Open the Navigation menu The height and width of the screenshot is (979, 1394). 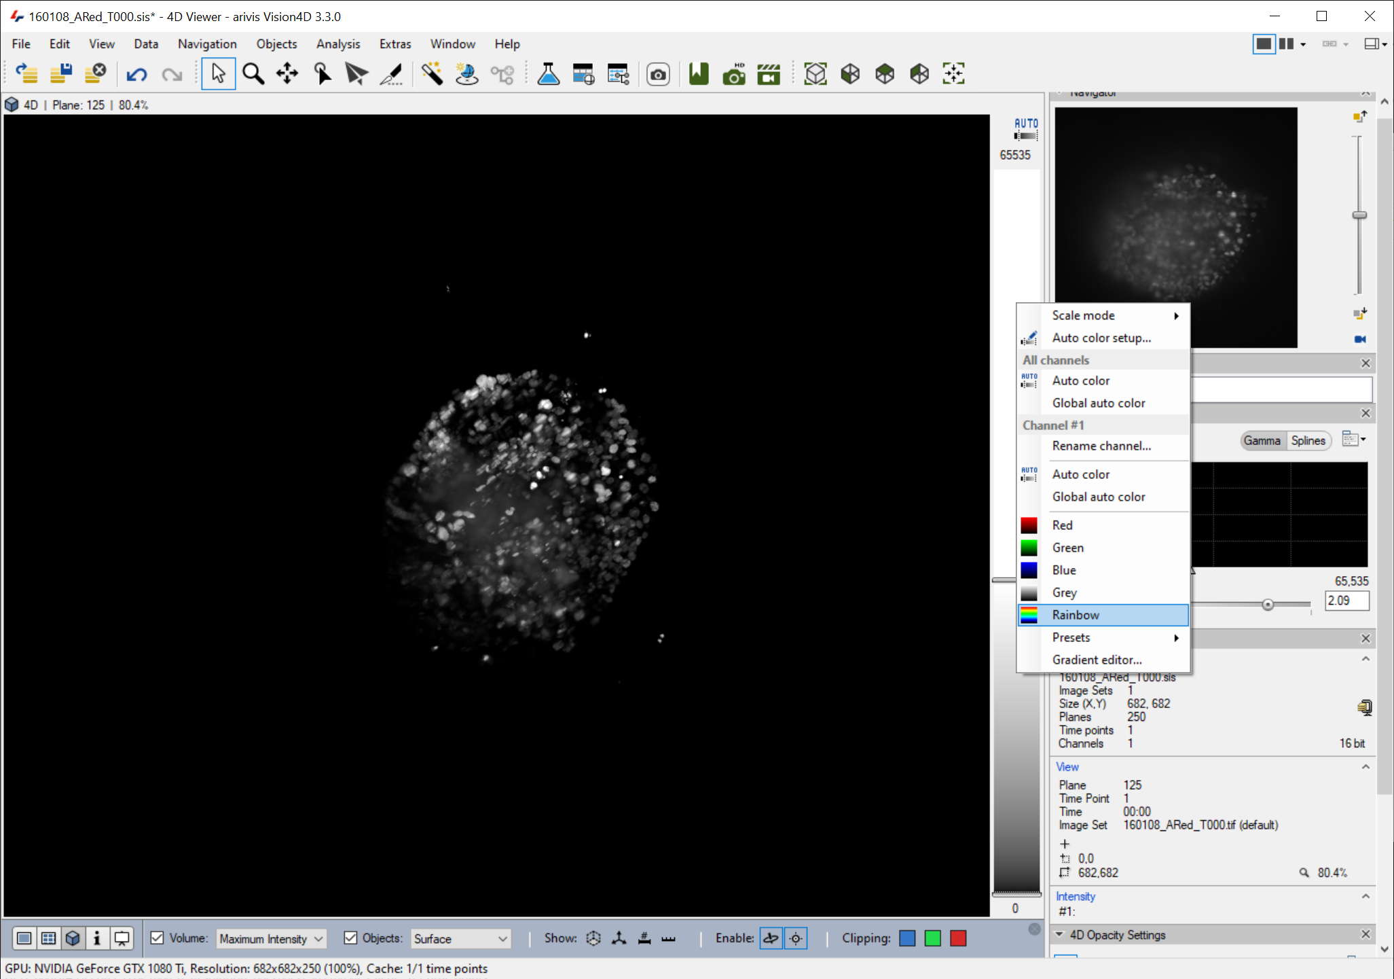[207, 43]
